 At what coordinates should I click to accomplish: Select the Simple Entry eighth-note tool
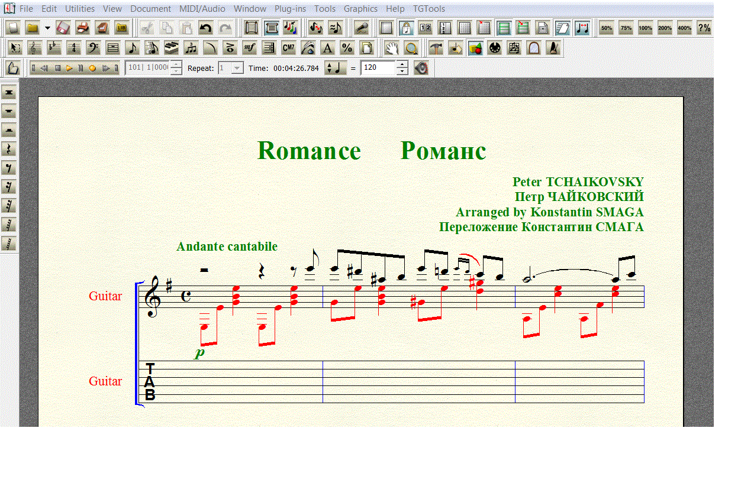click(133, 48)
